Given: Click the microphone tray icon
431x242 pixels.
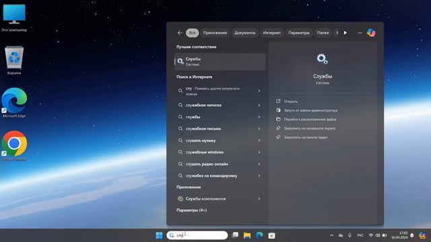Looking at the screenshot, I should (x=350, y=235).
